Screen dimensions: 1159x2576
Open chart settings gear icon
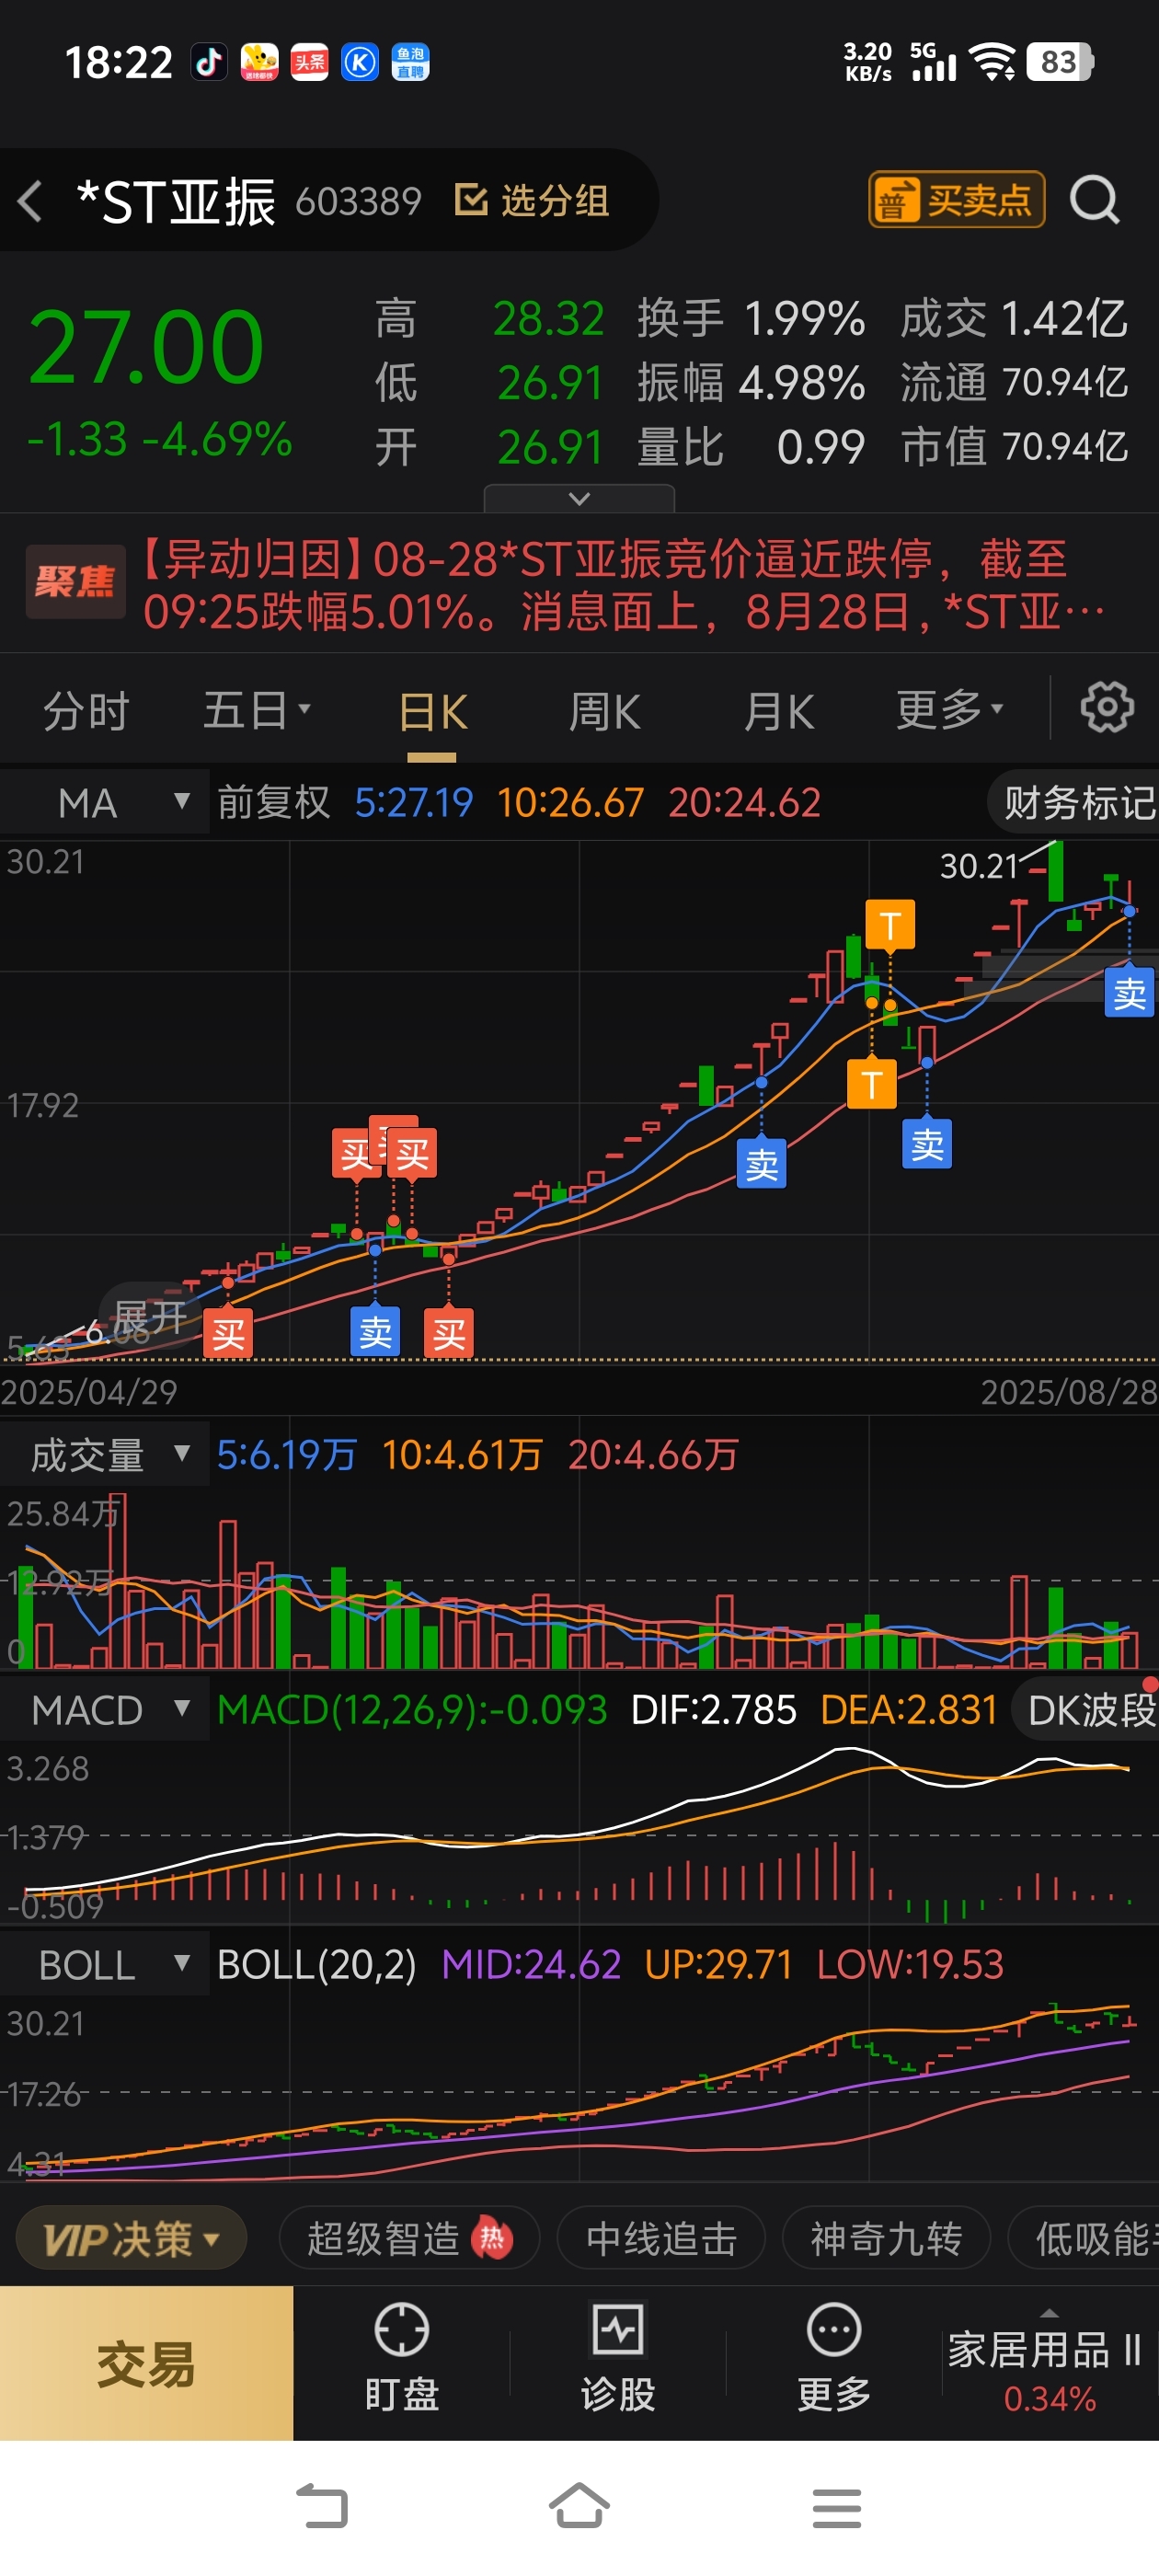(1107, 708)
